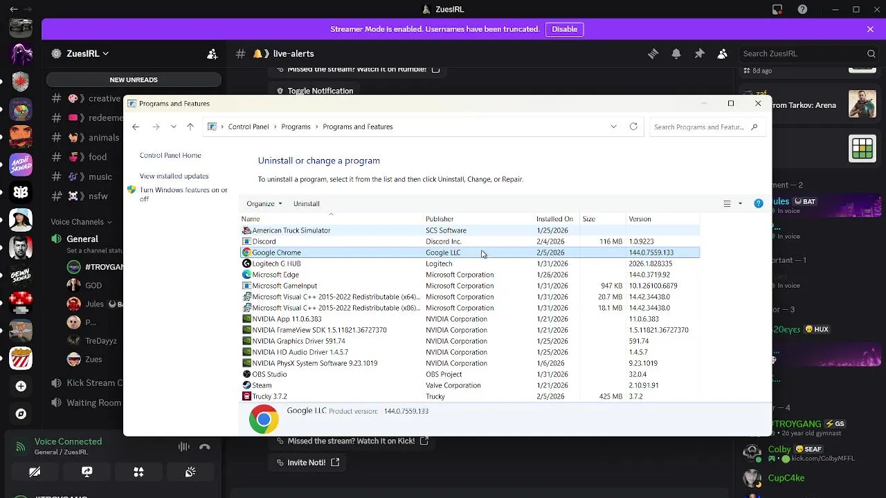Image resolution: width=886 pixels, height=498 pixels.
Task: Select the Steam entry
Action: click(x=470, y=385)
